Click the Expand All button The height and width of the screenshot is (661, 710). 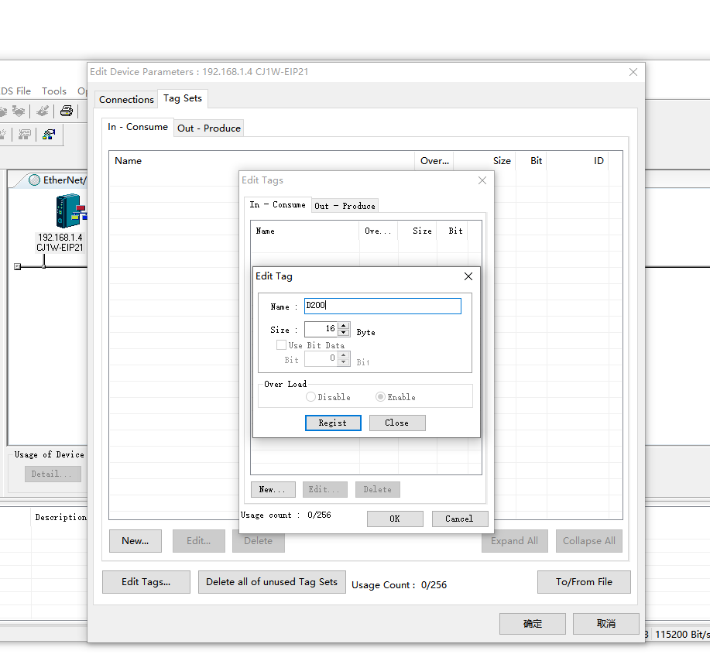(x=515, y=541)
